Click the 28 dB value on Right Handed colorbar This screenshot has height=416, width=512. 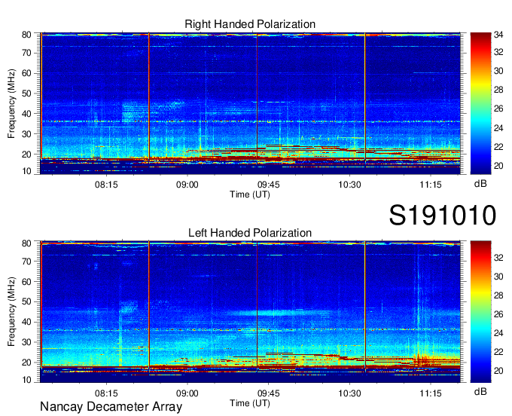[x=498, y=90]
